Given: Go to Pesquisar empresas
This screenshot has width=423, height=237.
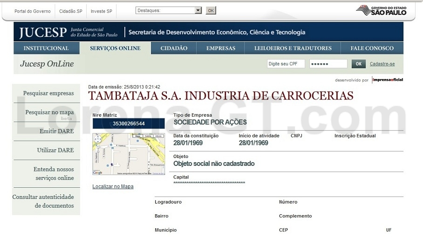Looking at the screenshot, I should (x=48, y=93).
